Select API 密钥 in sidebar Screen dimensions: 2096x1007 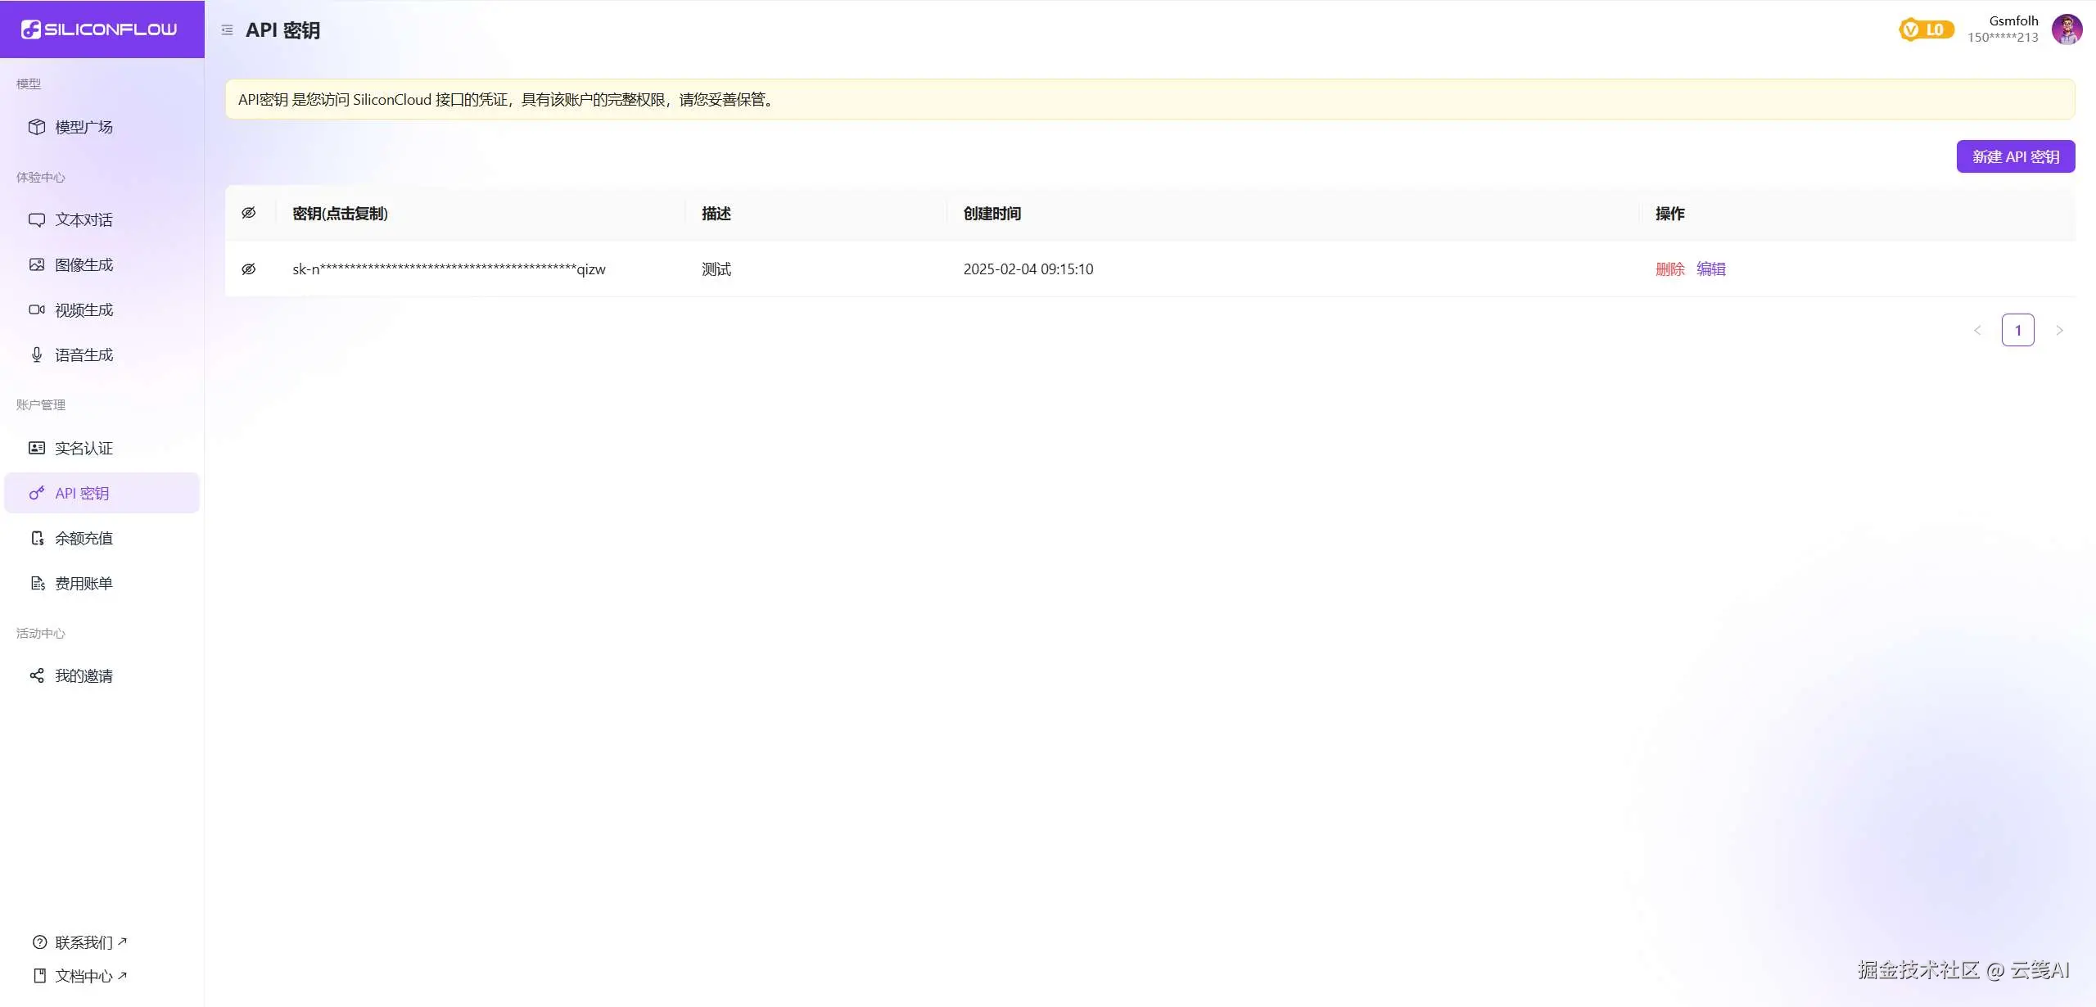point(82,493)
